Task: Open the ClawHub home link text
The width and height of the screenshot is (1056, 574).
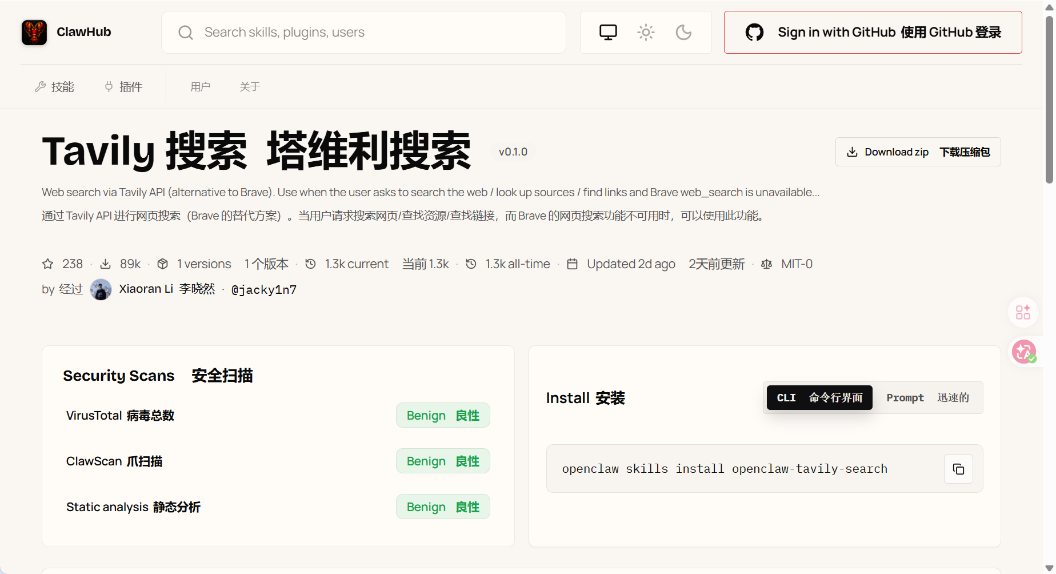Action: point(83,32)
